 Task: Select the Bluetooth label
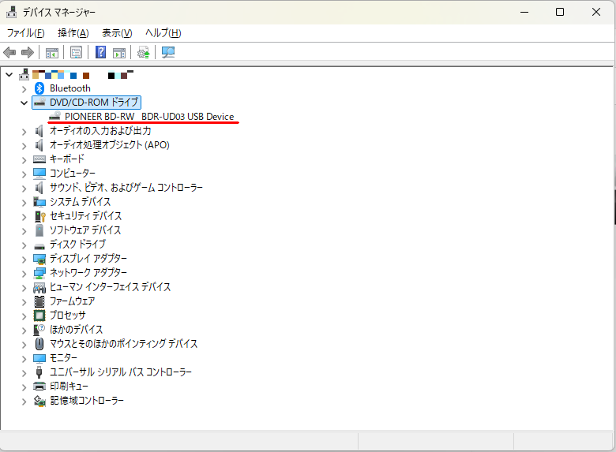coord(70,88)
